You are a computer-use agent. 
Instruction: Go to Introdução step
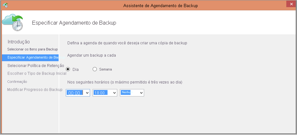(18, 42)
